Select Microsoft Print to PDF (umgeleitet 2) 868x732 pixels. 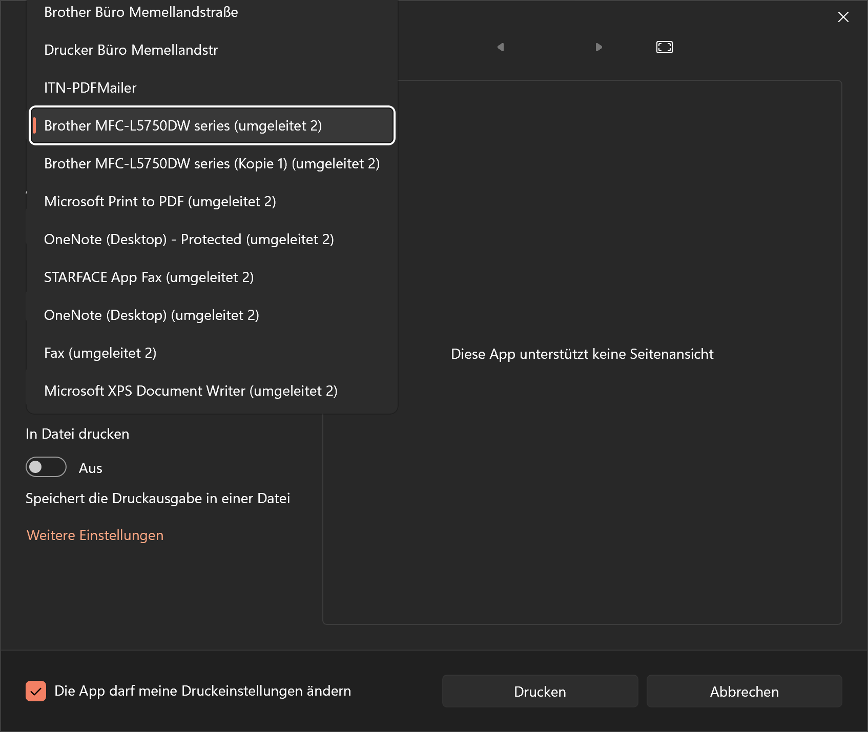[212, 202]
